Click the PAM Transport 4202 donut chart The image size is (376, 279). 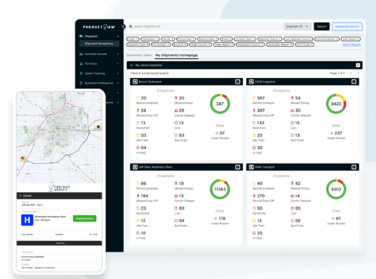(x=336, y=189)
